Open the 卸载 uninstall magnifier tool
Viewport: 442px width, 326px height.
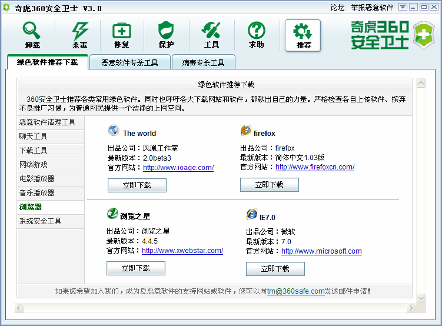[32, 35]
